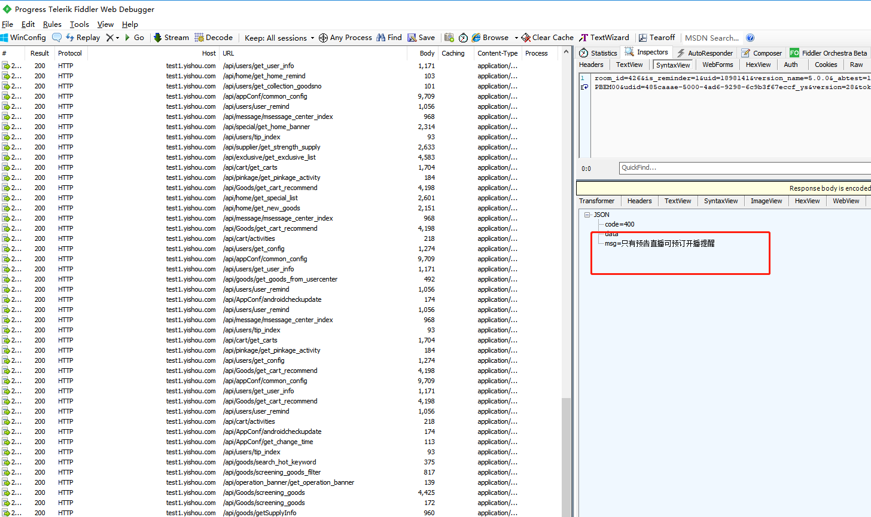Open the Edit menu
871x517 pixels.
click(28, 25)
